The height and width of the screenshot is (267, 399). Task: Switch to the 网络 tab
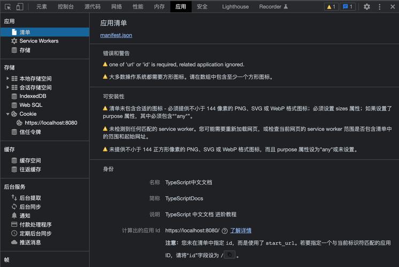[x=117, y=6]
